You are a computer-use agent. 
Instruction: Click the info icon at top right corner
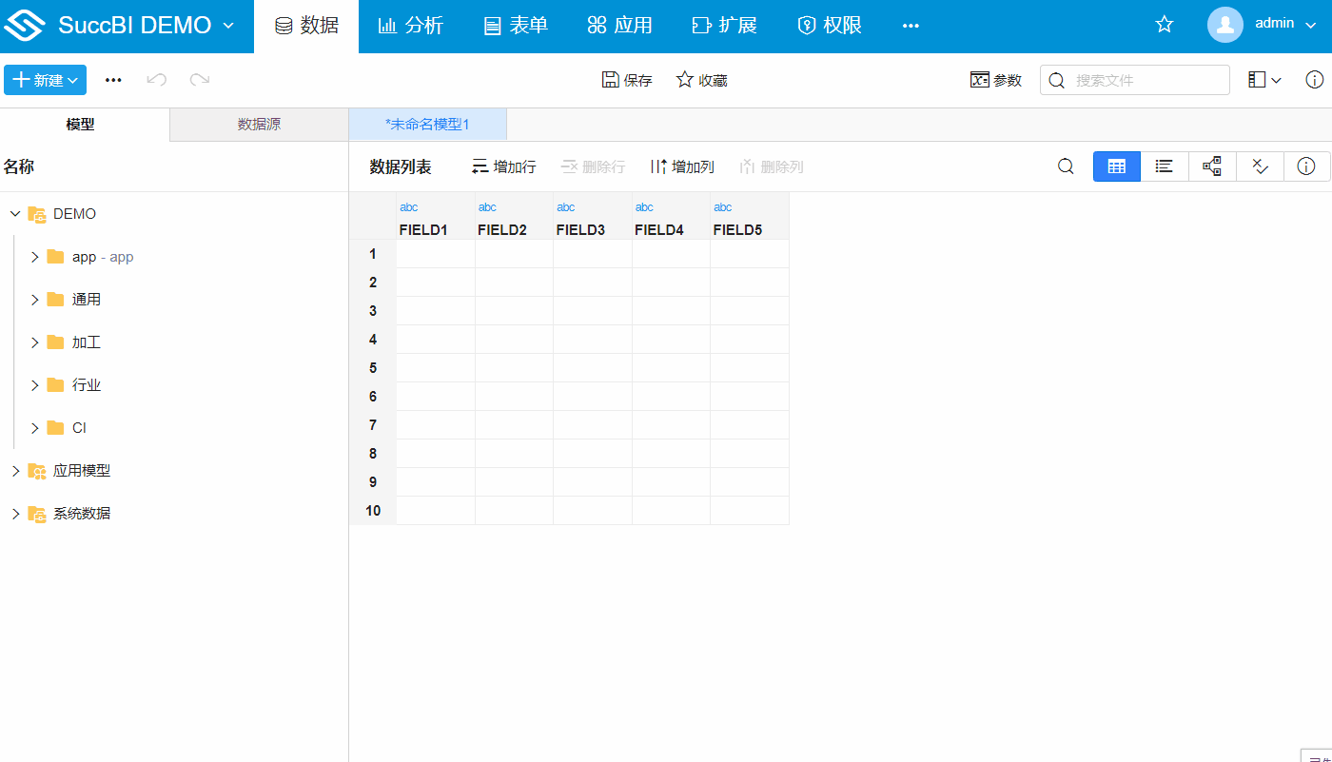(1315, 80)
